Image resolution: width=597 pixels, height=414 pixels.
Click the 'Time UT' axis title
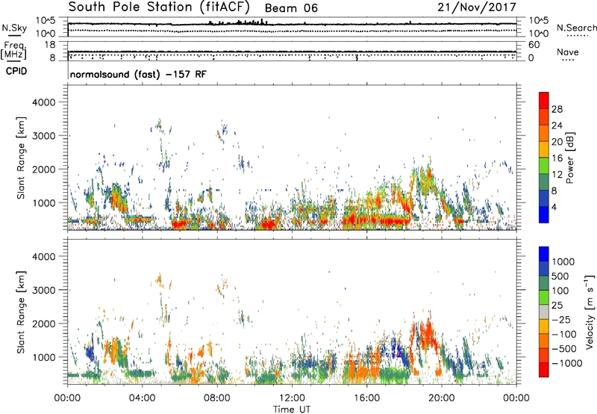[x=292, y=410]
